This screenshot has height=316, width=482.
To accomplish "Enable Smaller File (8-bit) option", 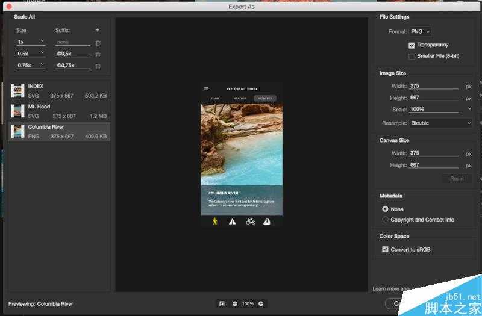I will point(412,57).
